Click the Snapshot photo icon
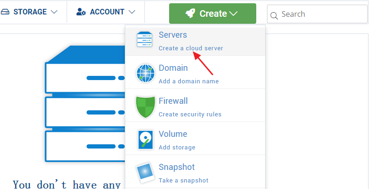 (145, 173)
